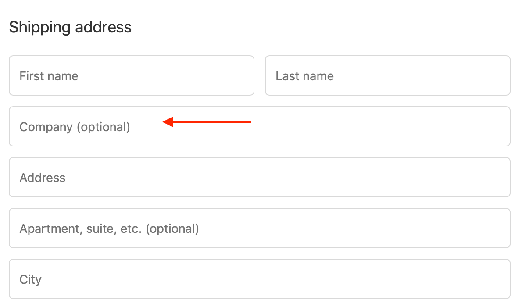Click the 'Company (optional)' placeholder text
529x307 pixels.
pos(75,127)
